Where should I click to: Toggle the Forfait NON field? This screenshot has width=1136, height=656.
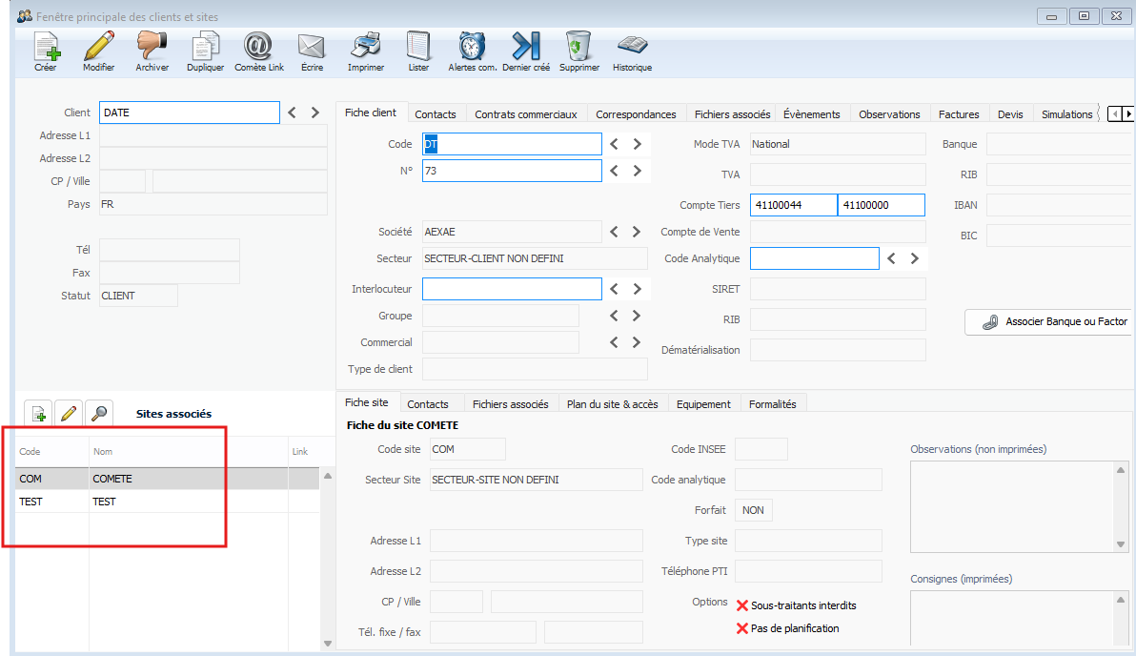pyautogui.click(x=753, y=510)
